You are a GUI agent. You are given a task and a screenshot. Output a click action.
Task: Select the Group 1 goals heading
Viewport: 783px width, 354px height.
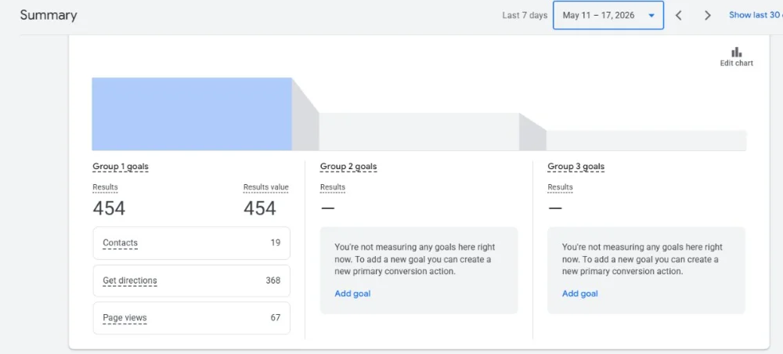click(121, 167)
